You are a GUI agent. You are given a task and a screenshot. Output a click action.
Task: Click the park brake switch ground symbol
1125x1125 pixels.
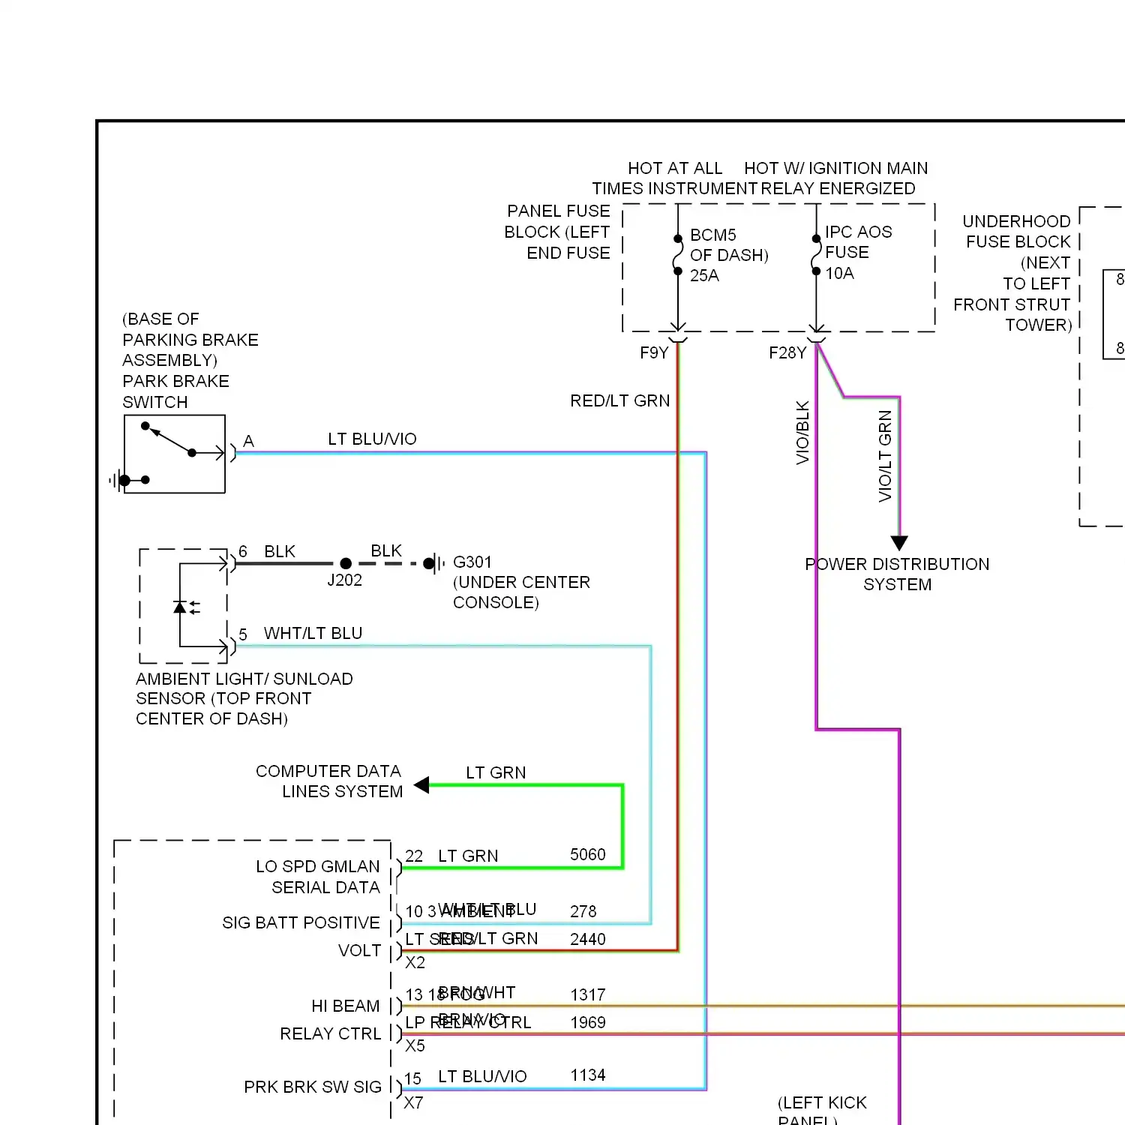coord(119,480)
